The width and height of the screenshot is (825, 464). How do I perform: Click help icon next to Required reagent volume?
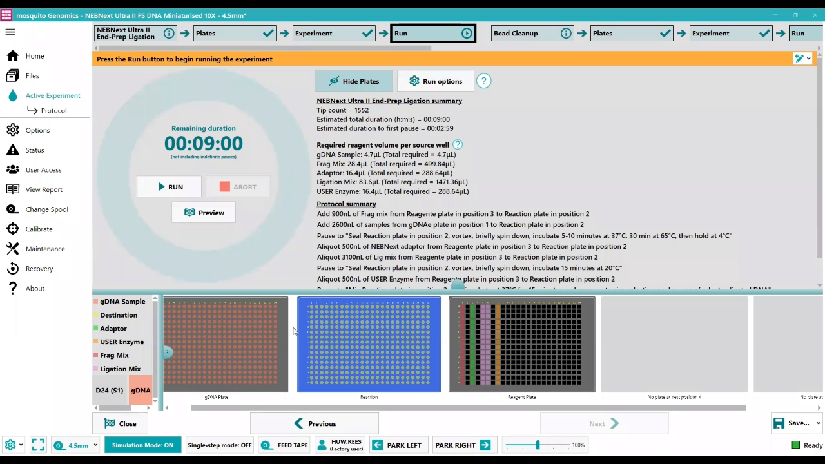point(458,145)
